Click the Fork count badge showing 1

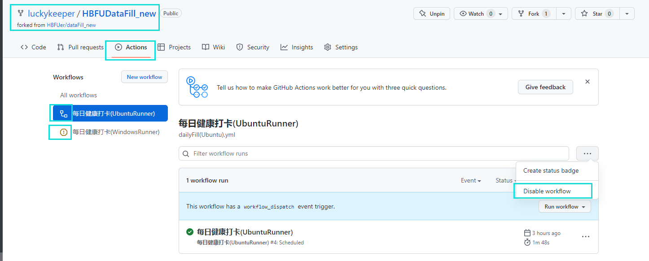coord(546,13)
